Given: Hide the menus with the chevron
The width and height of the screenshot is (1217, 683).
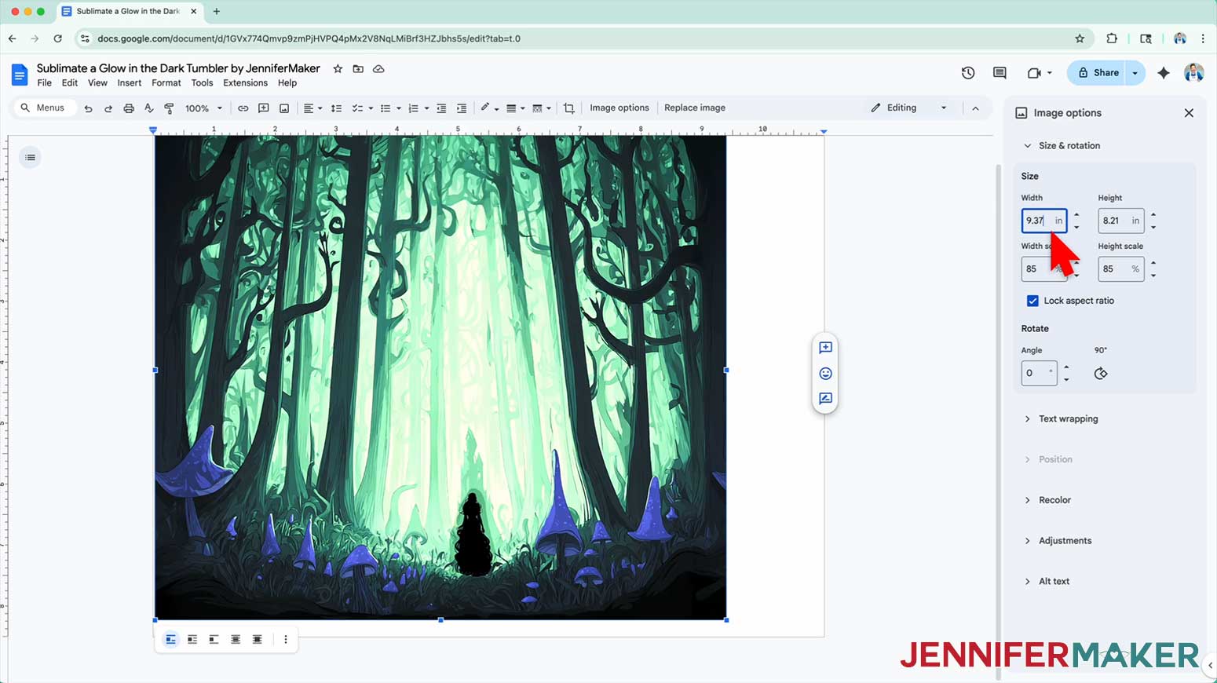Looking at the screenshot, I should [x=975, y=108].
